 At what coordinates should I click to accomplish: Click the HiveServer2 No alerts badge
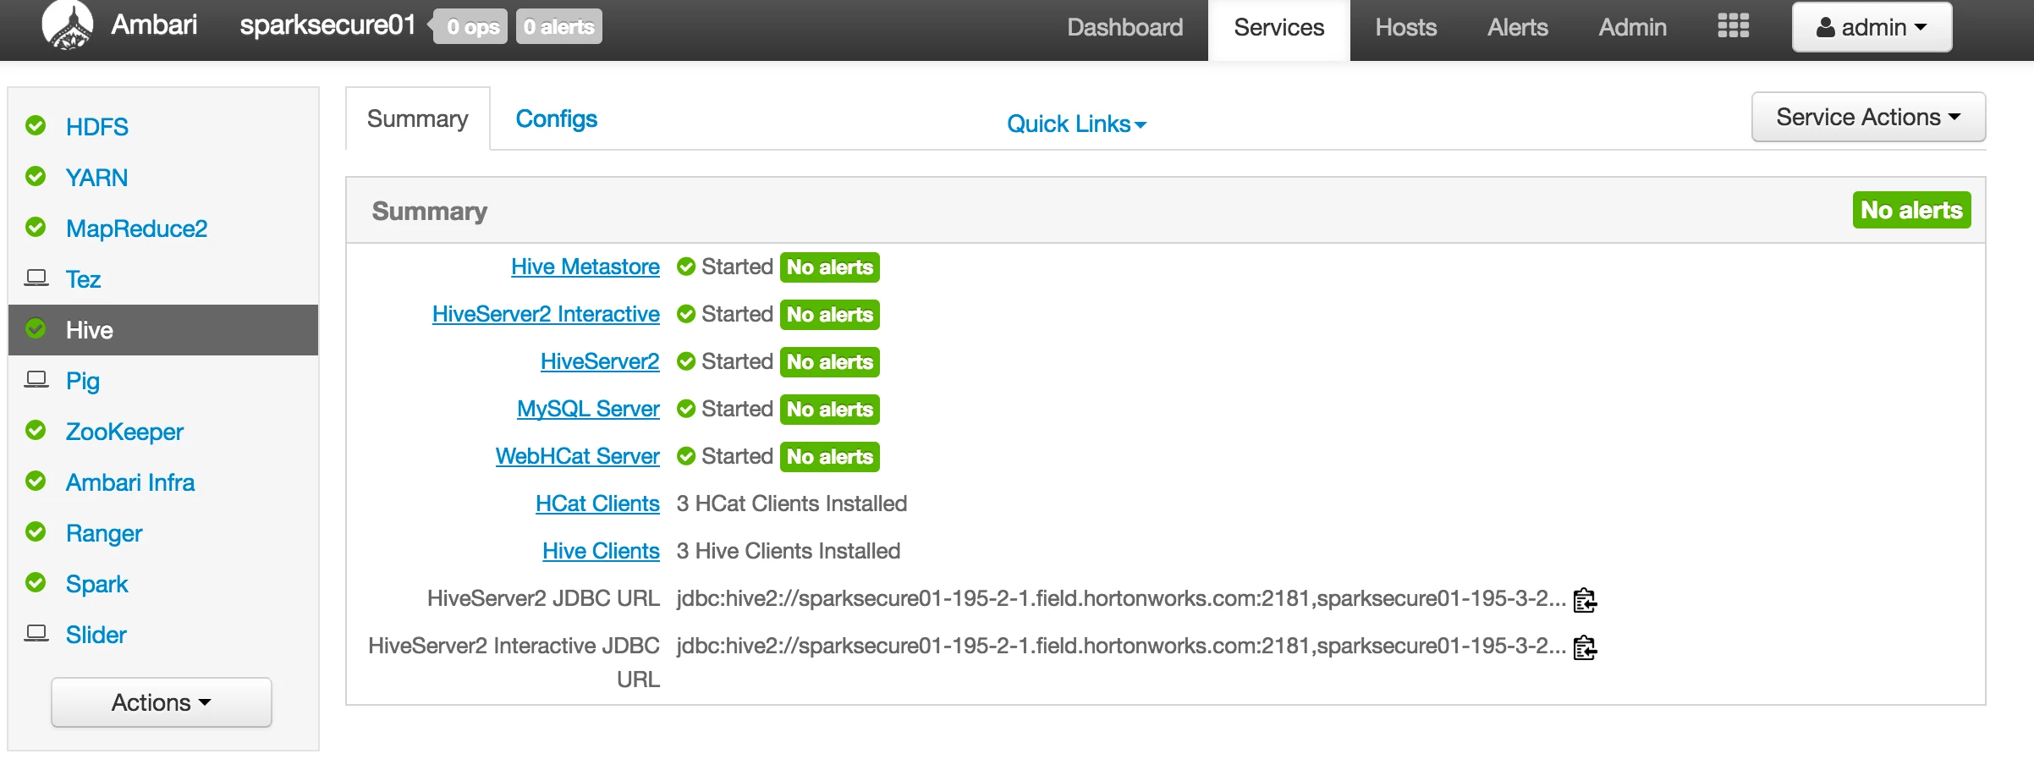[x=830, y=362]
